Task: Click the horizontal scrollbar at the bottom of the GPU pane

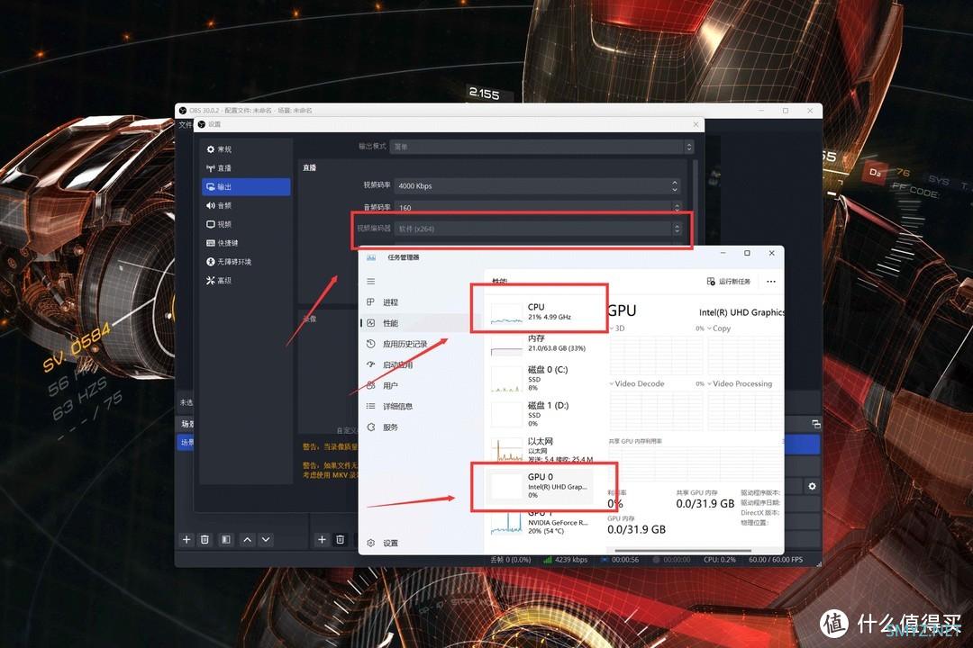Action: (x=683, y=551)
